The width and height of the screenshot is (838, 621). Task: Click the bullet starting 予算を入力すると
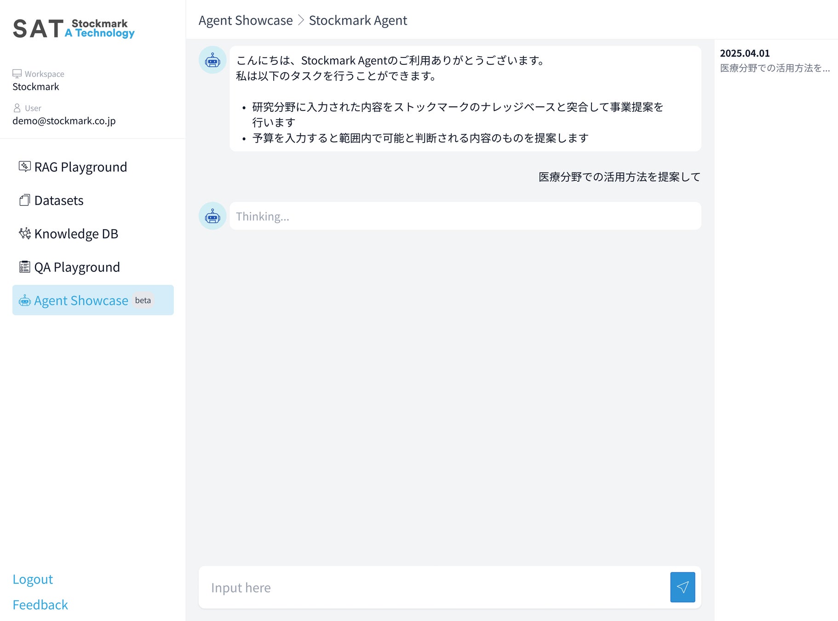click(420, 138)
